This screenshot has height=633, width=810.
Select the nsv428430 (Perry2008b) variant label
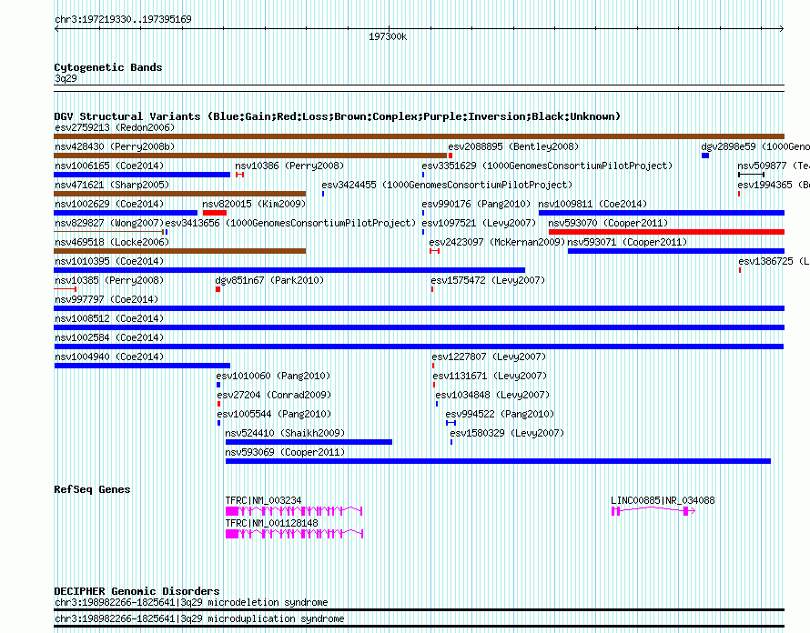point(115,146)
